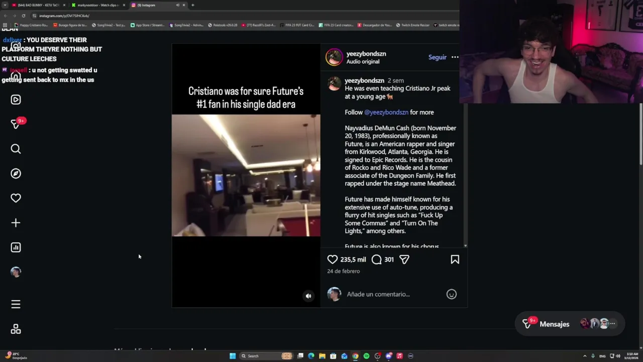Screen dimensions: 643x362
Task: Toggle video sound with speaker icon
Action: (x=308, y=296)
